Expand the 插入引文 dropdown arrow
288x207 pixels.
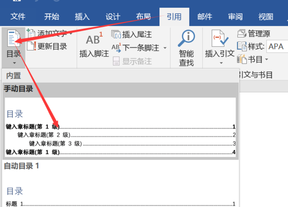pyautogui.click(x=221, y=63)
